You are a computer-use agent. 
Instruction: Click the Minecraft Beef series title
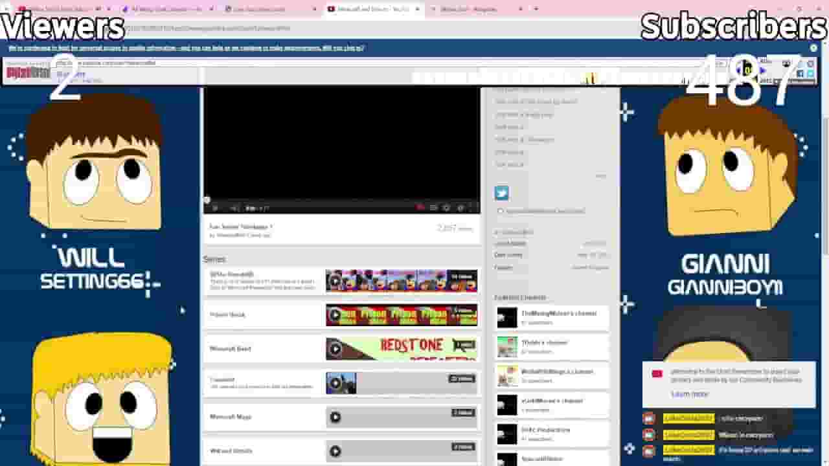(x=231, y=349)
